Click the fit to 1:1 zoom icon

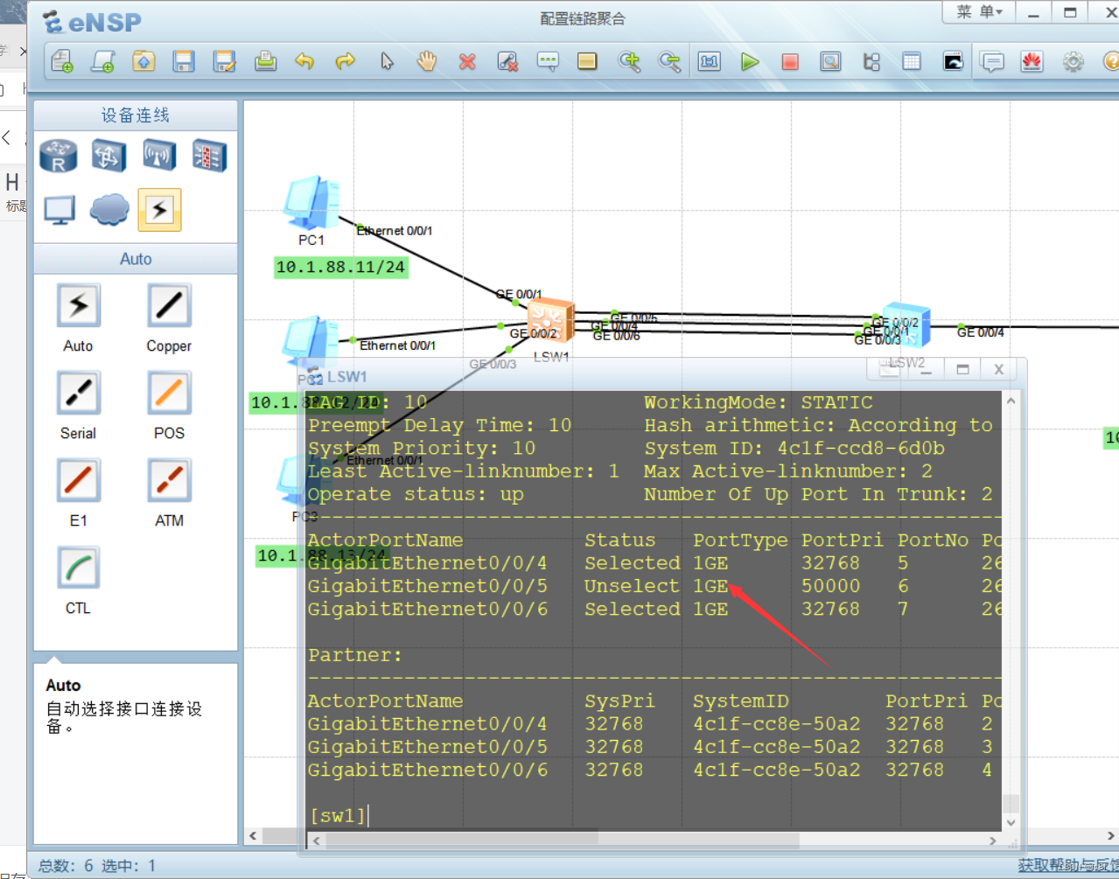710,61
